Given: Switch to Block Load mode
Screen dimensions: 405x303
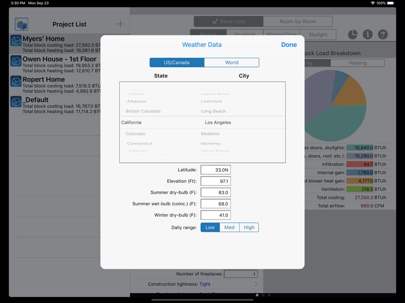Looking at the screenshot, I should (228, 21).
